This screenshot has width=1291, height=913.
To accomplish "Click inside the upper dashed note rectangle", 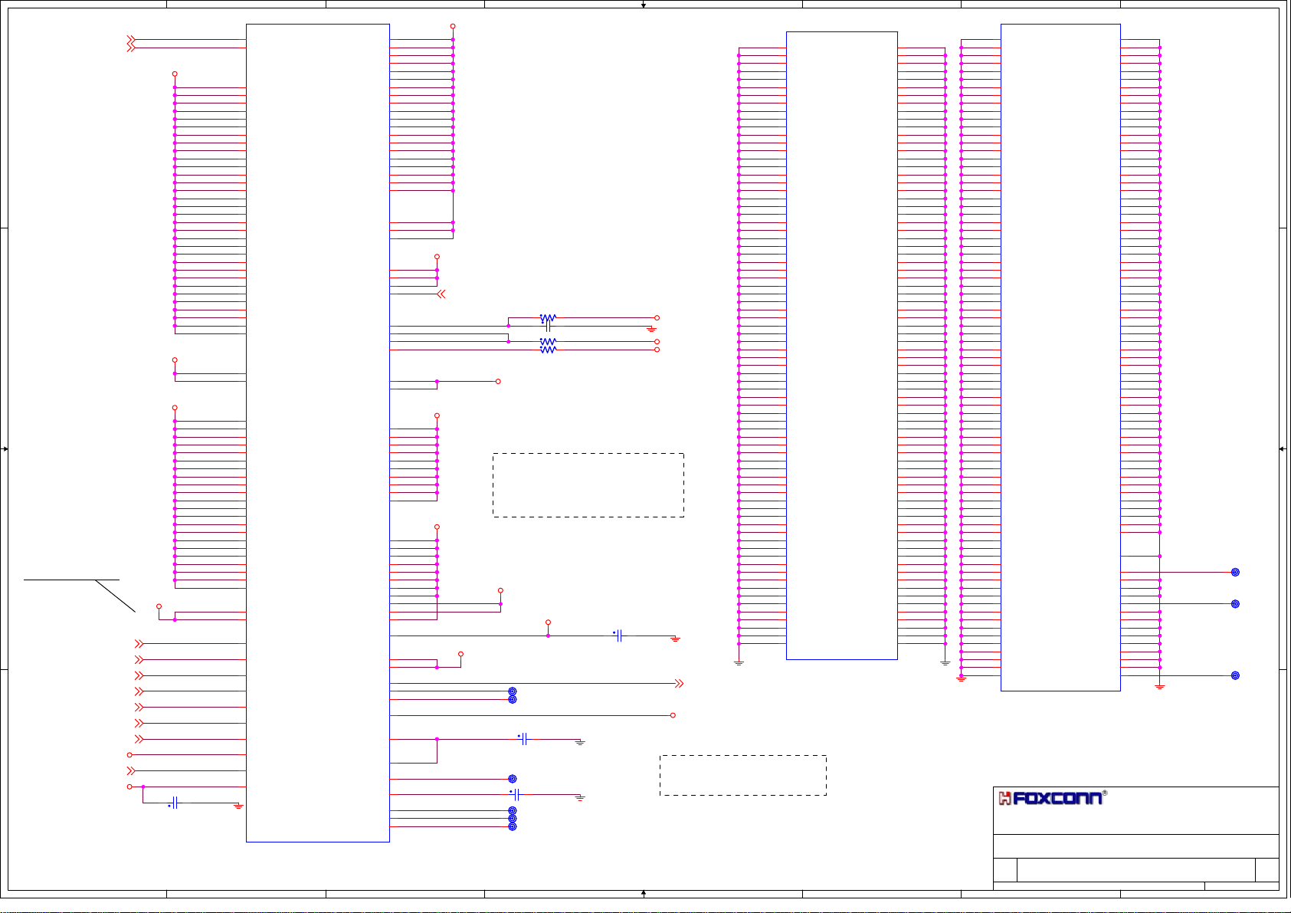I will coord(588,484).
